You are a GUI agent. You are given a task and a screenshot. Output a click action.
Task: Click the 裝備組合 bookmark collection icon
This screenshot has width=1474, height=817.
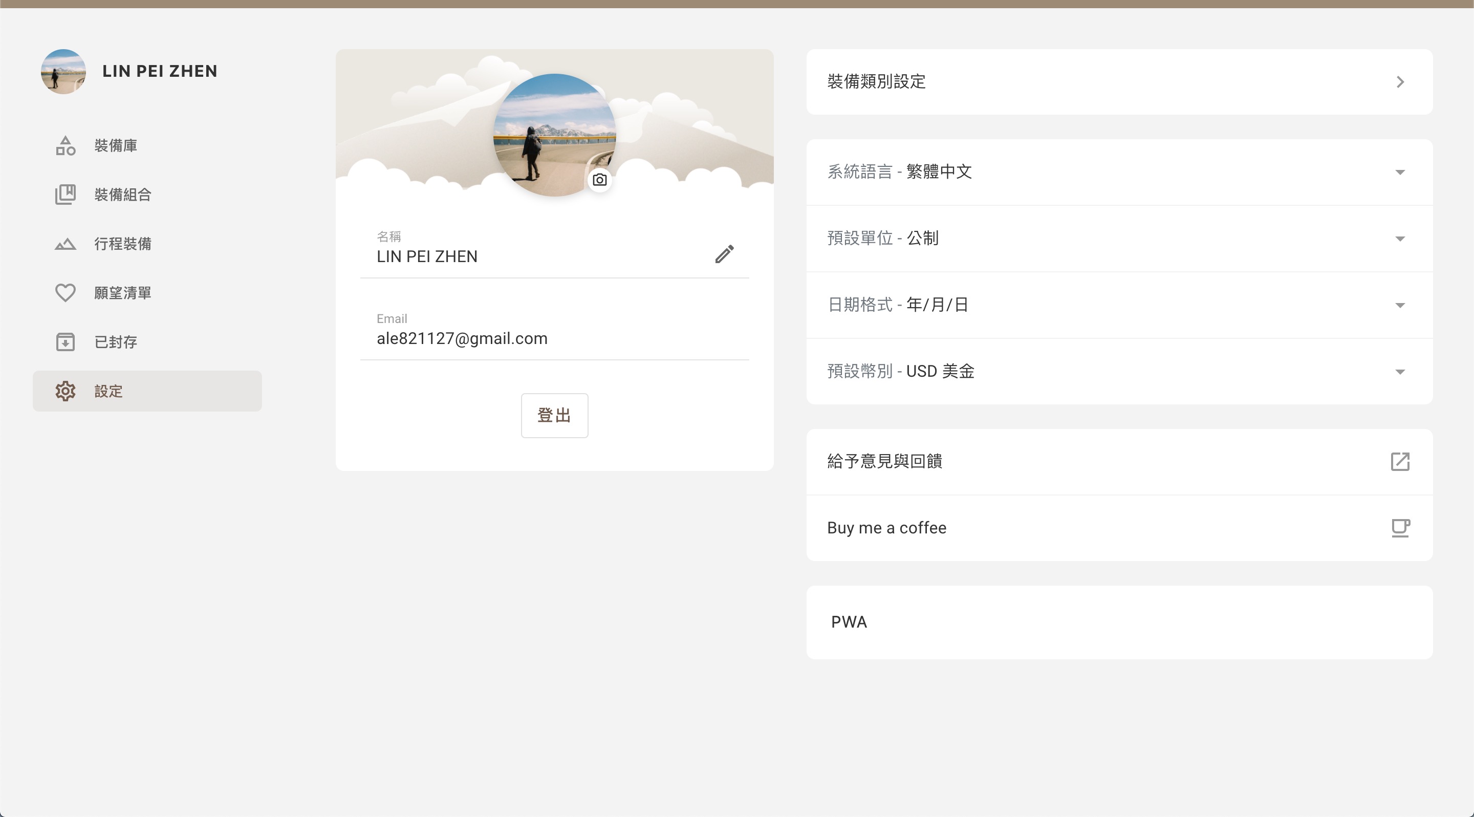(x=65, y=195)
